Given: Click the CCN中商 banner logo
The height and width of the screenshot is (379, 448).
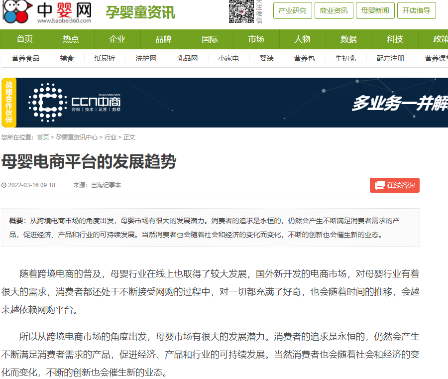Looking at the screenshot, I should (x=75, y=103).
